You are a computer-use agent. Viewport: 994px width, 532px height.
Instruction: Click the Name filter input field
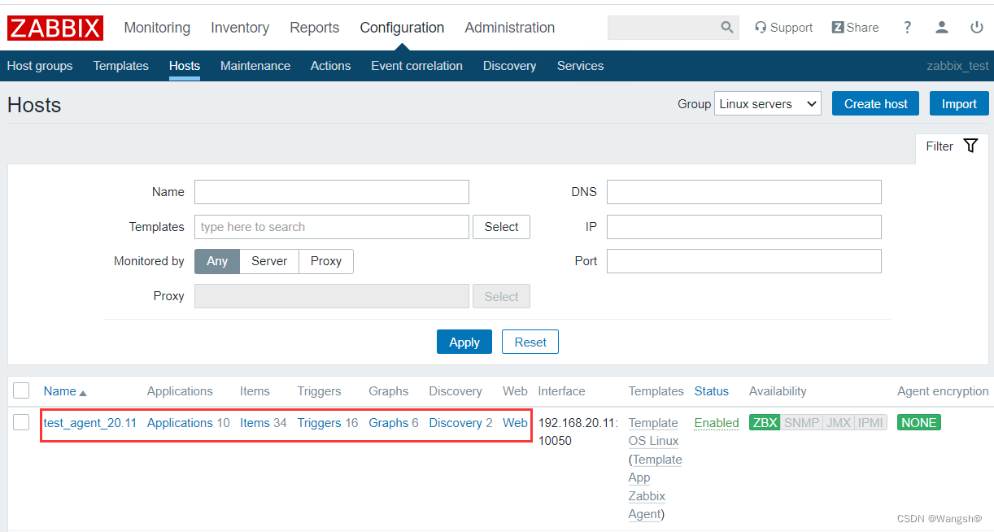[x=332, y=192]
